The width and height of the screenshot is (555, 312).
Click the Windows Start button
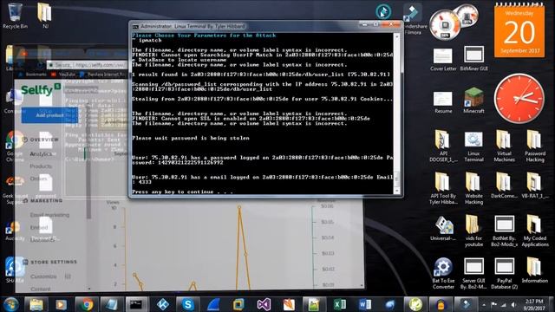click(11, 304)
